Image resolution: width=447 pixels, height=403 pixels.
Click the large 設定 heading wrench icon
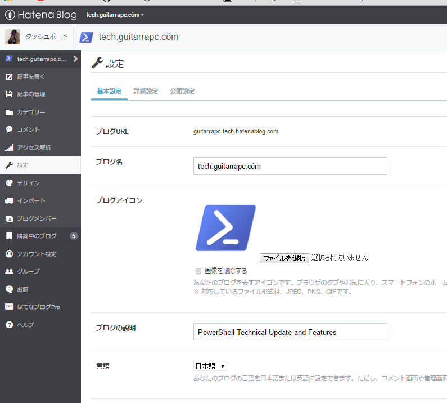click(97, 63)
